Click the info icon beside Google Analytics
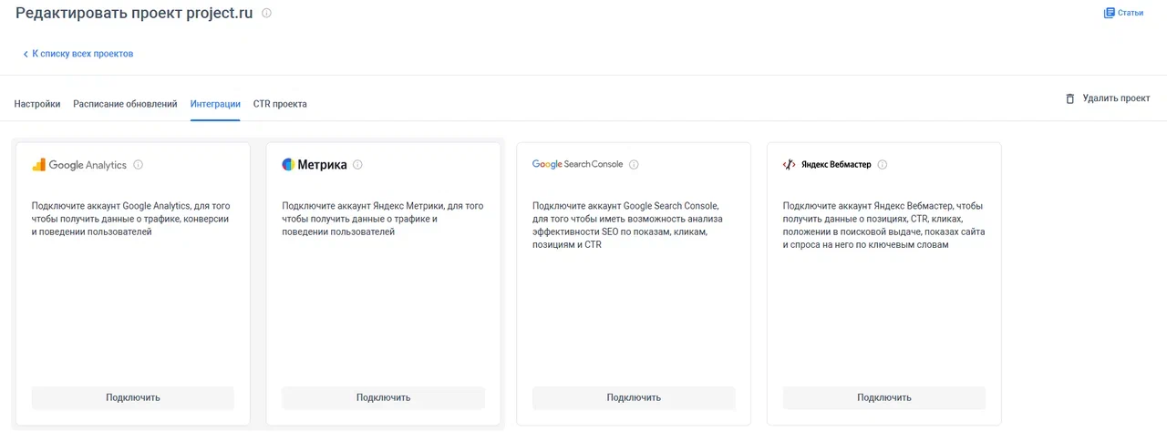 click(x=139, y=165)
